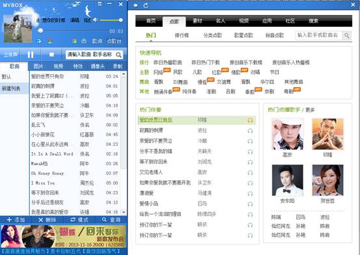
Task: Switch to the 排行榜 sub-tab
Action: [182, 35]
